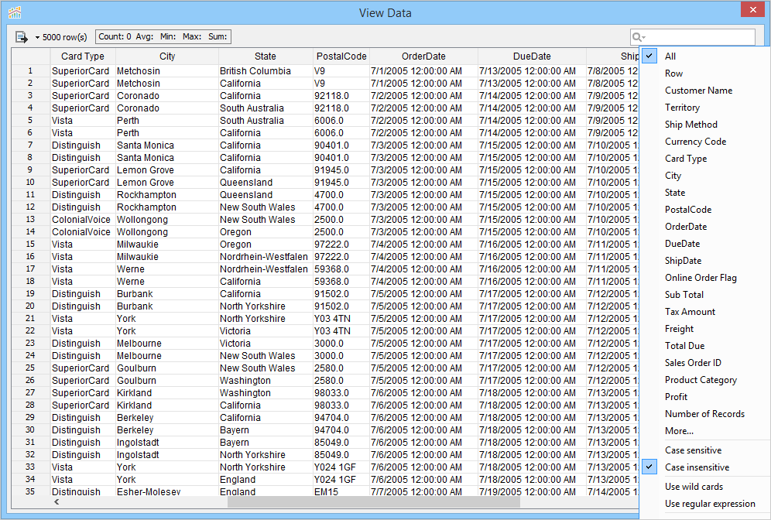The image size is (771, 520).
Task: Focus the search text field
Action: pos(699,37)
